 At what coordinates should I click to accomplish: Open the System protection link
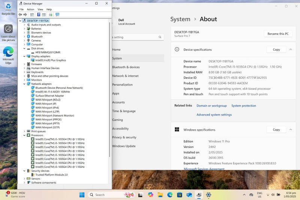[x=243, y=106]
